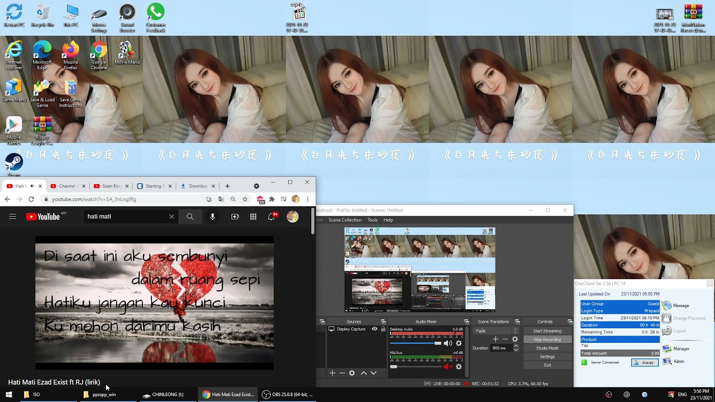Search YouTube by voice microphone
715x402 pixels.
[212, 217]
